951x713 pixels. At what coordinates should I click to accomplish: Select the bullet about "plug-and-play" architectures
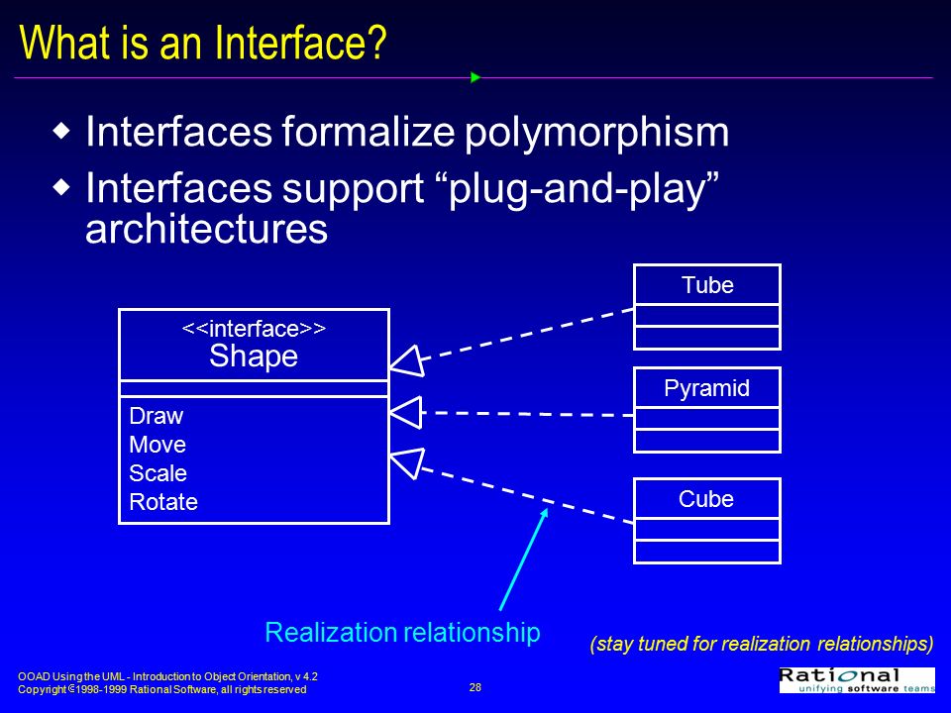click(x=402, y=207)
